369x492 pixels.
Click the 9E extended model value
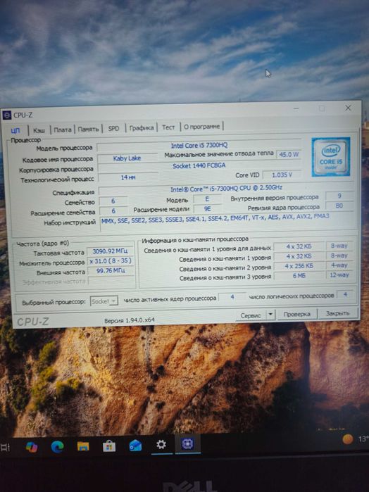pos(207,209)
